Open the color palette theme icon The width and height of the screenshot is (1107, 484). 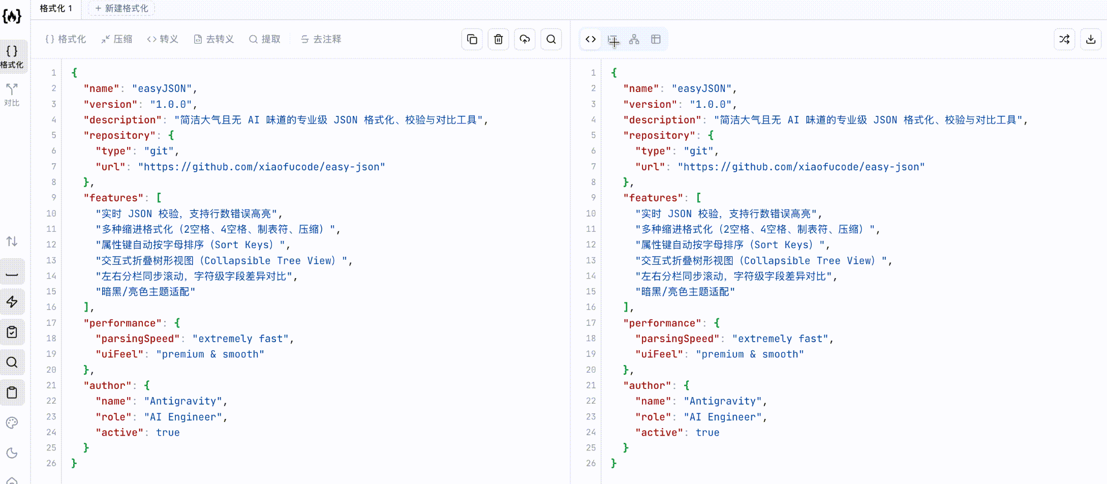tap(12, 423)
